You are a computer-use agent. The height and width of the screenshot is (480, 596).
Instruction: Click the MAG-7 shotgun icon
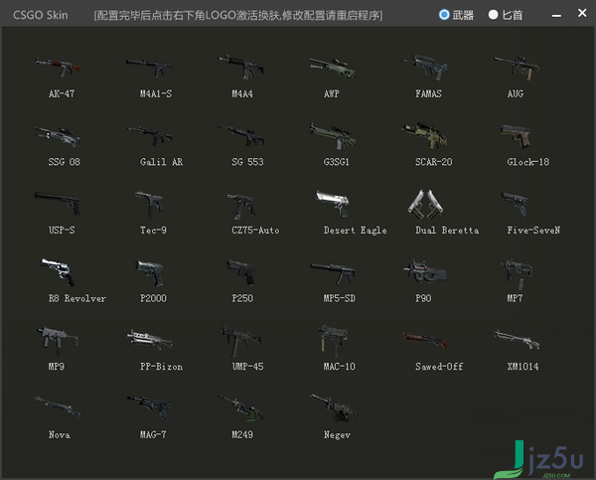(x=149, y=407)
